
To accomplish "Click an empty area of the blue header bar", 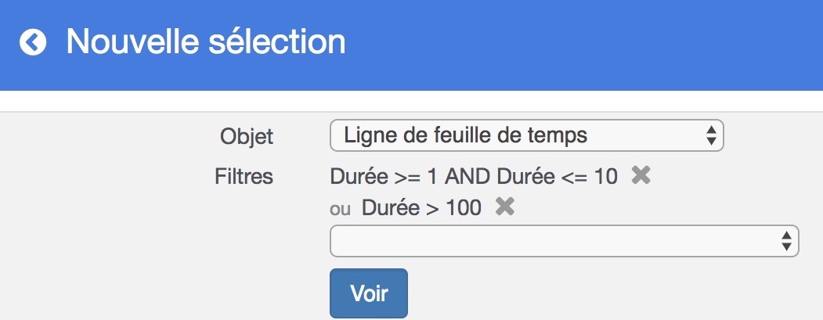I will pos(587,43).
